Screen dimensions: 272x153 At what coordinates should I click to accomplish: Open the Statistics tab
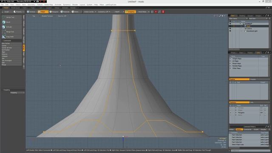click(239, 102)
